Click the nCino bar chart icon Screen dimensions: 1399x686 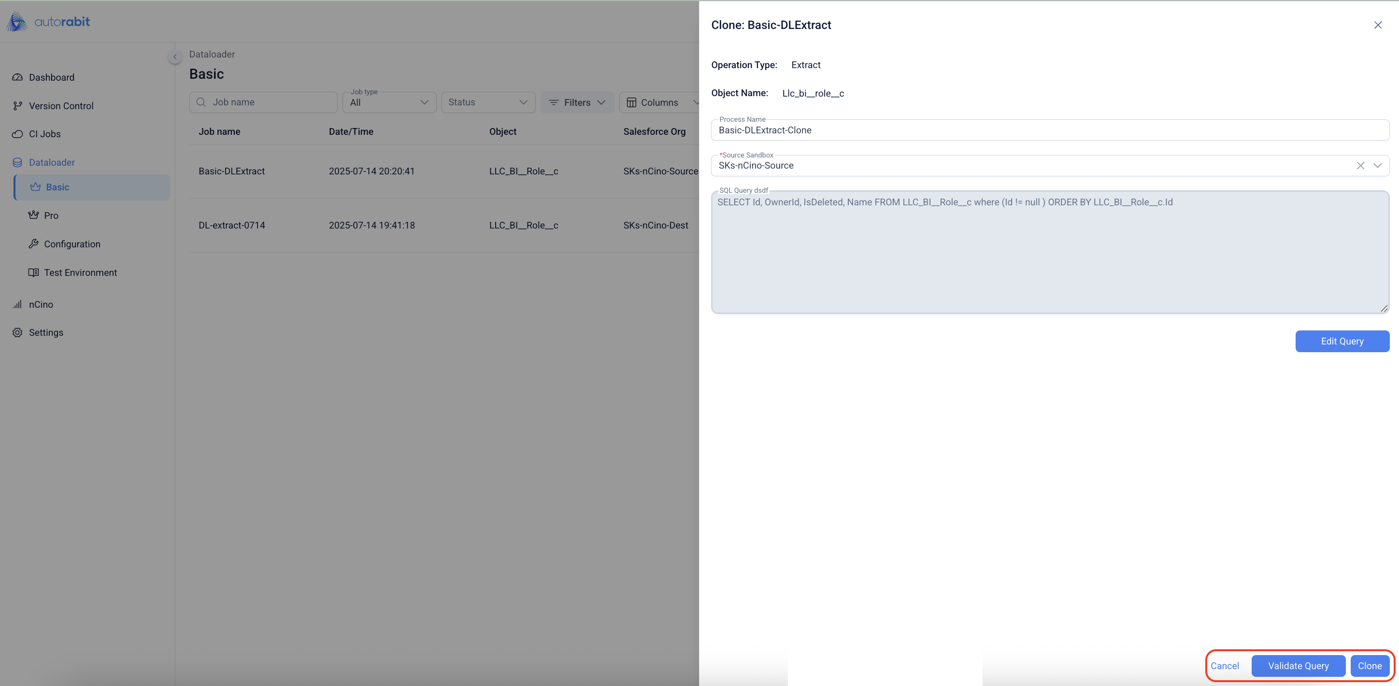point(17,304)
